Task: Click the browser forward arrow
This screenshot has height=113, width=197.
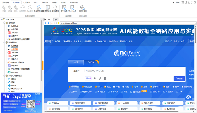Action: (48, 23)
